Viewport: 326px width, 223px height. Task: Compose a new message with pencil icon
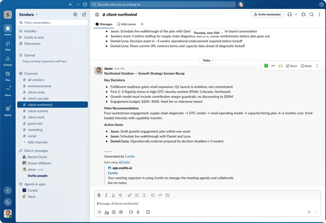point(84,15)
